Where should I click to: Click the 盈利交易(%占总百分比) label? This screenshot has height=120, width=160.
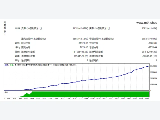(33, 39)
